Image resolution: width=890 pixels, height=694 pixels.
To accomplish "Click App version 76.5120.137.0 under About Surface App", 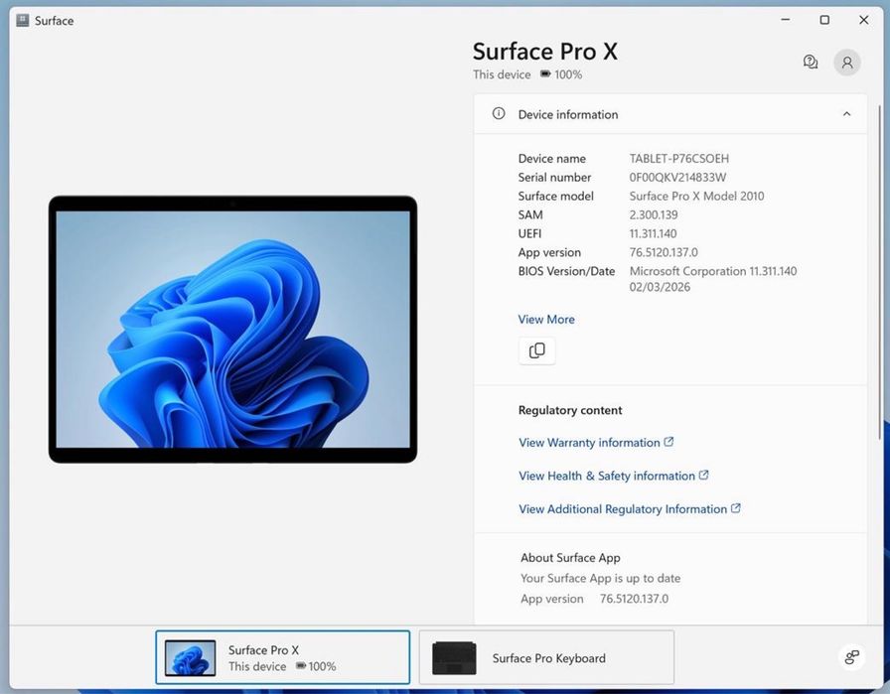I will click(x=634, y=599).
